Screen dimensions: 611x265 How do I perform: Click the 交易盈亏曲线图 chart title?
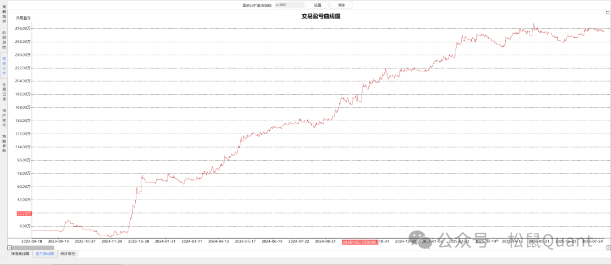click(x=321, y=17)
